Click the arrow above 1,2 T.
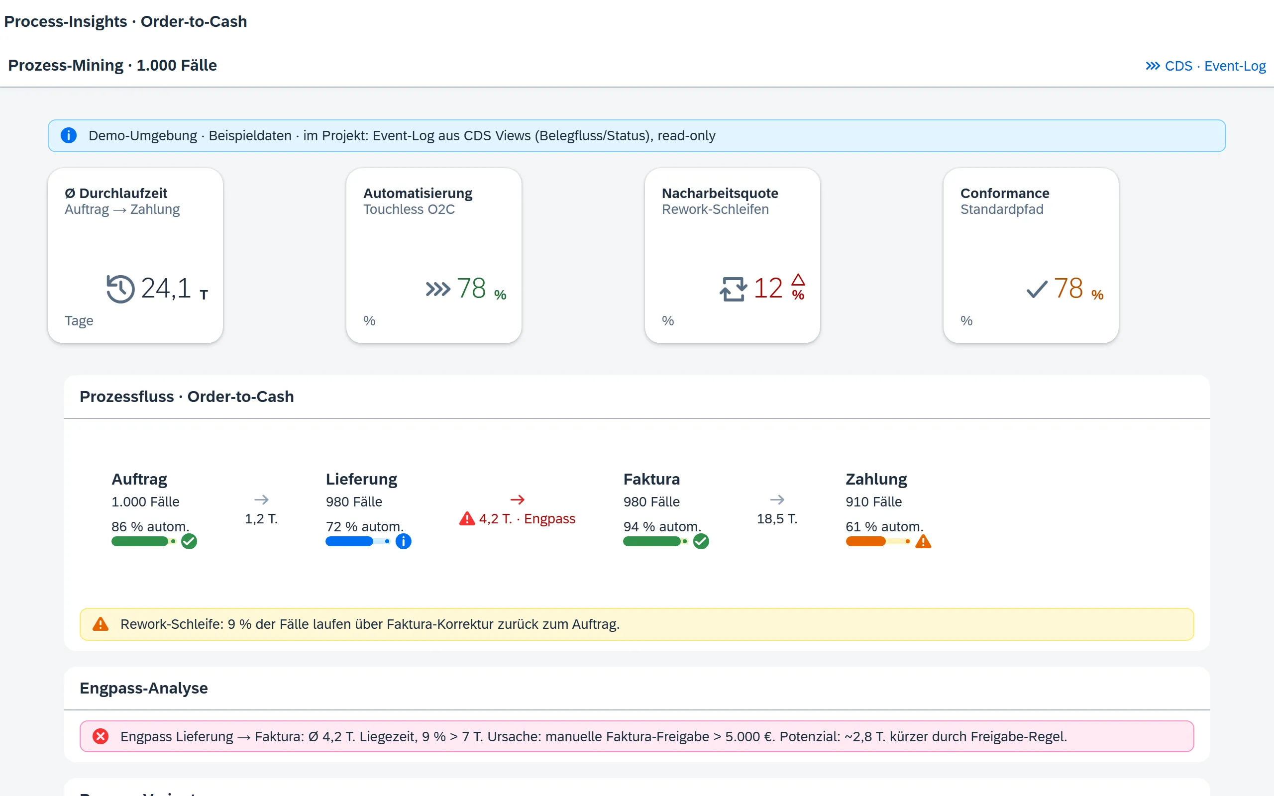The width and height of the screenshot is (1274, 796). [x=262, y=499]
